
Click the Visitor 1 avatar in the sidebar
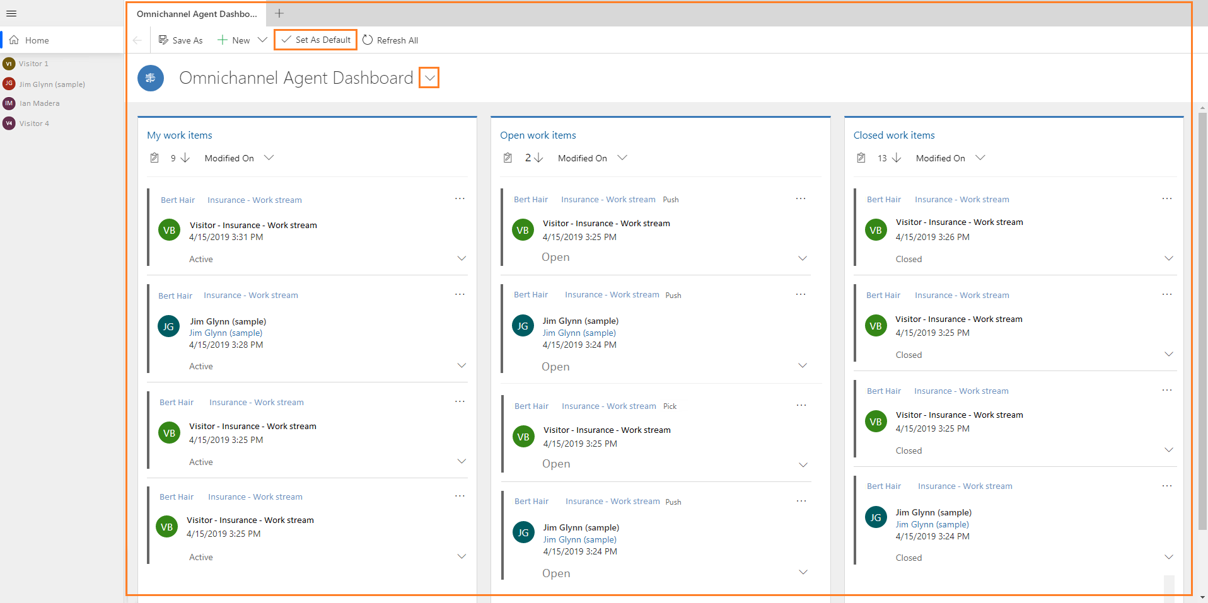coord(8,63)
